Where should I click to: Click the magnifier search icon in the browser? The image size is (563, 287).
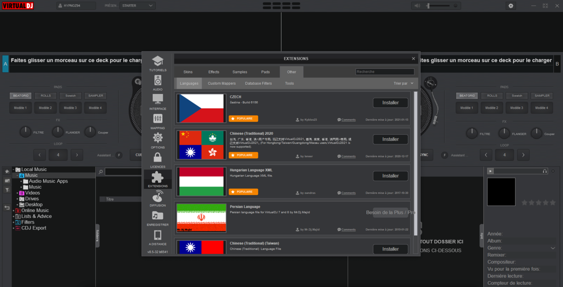coord(100,172)
